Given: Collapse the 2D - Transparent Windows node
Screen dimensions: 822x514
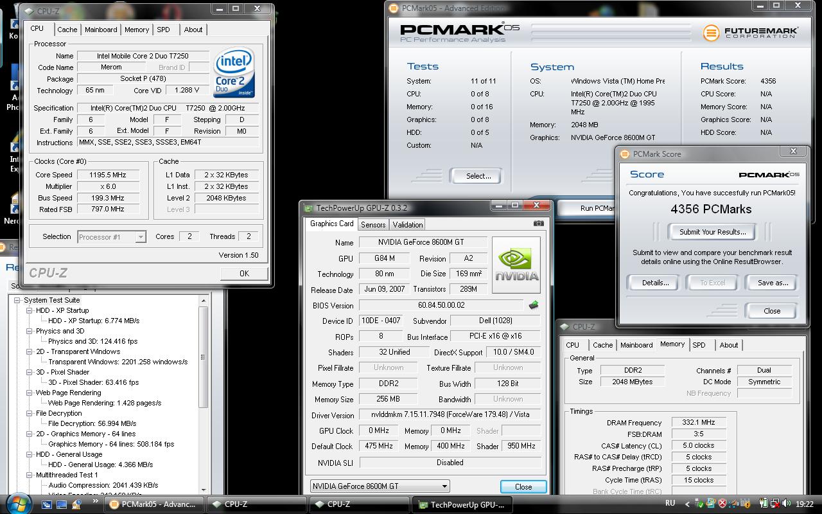Looking at the screenshot, I should [x=30, y=351].
